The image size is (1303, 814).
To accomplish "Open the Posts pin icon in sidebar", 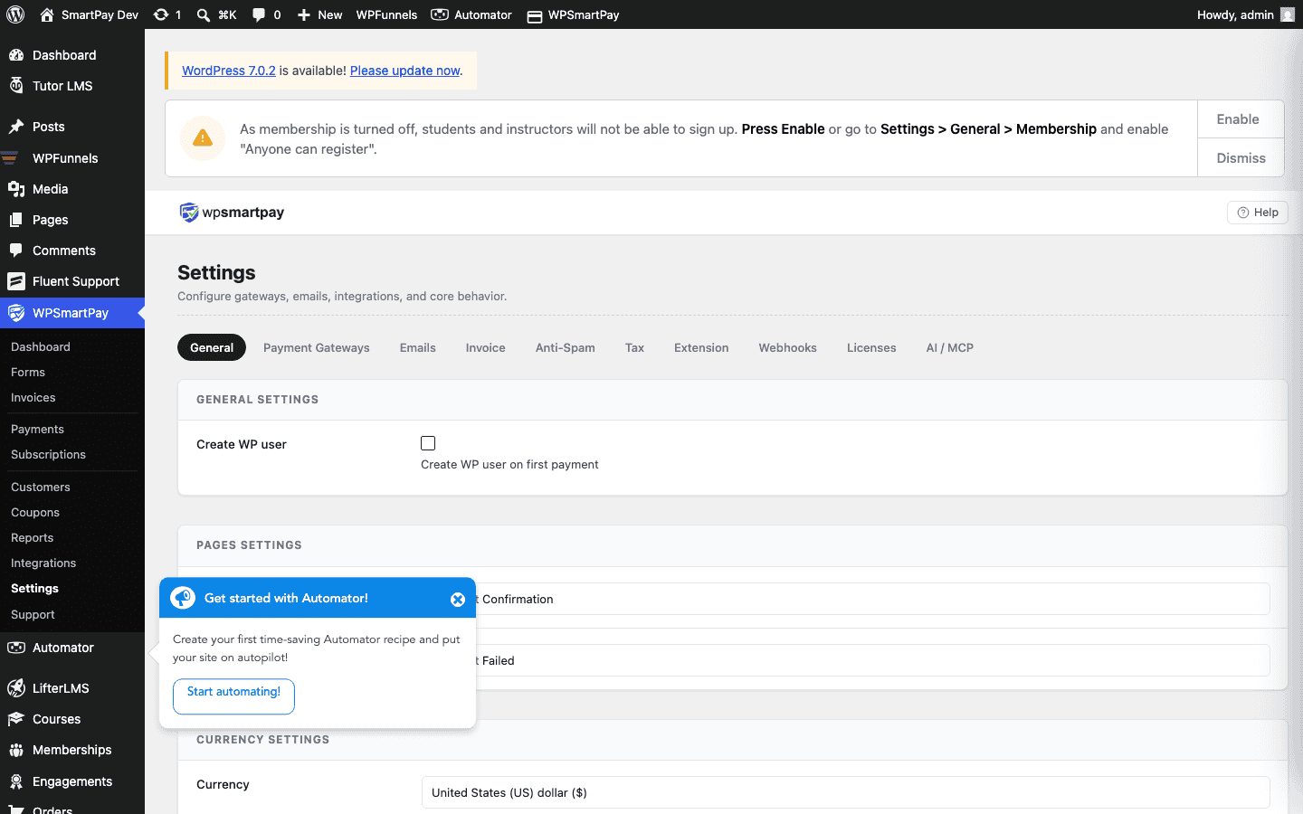I will tap(16, 127).
